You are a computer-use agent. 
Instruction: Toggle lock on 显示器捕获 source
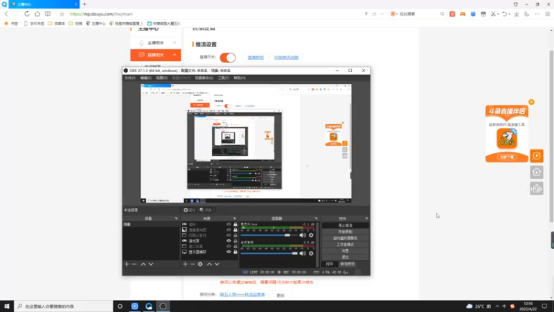235,252
